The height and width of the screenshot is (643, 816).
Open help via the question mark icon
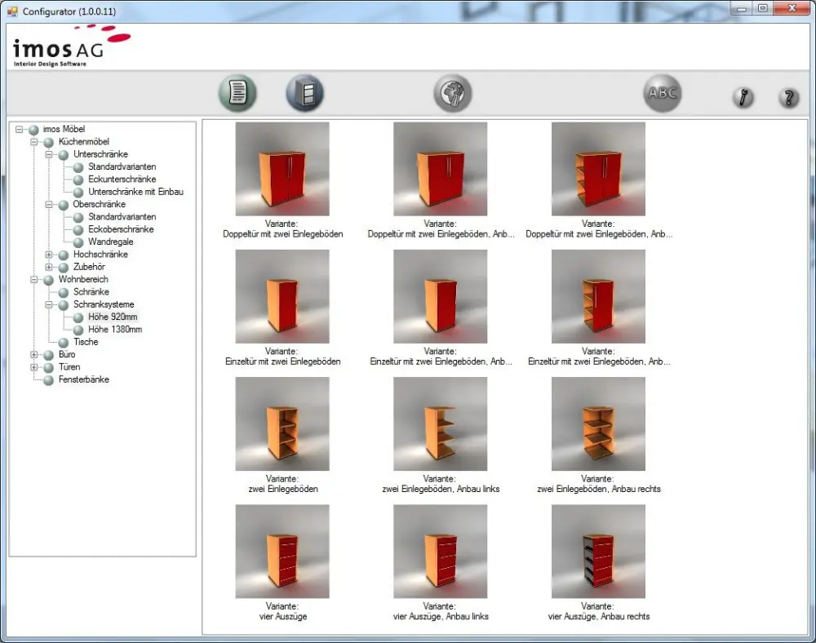click(x=788, y=97)
